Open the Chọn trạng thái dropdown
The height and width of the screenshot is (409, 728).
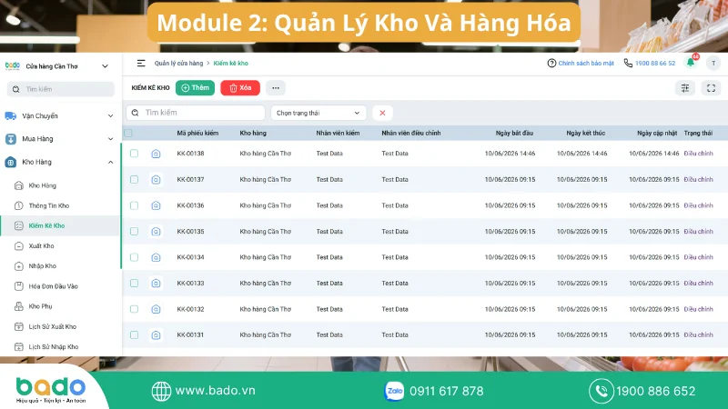(x=318, y=113)
